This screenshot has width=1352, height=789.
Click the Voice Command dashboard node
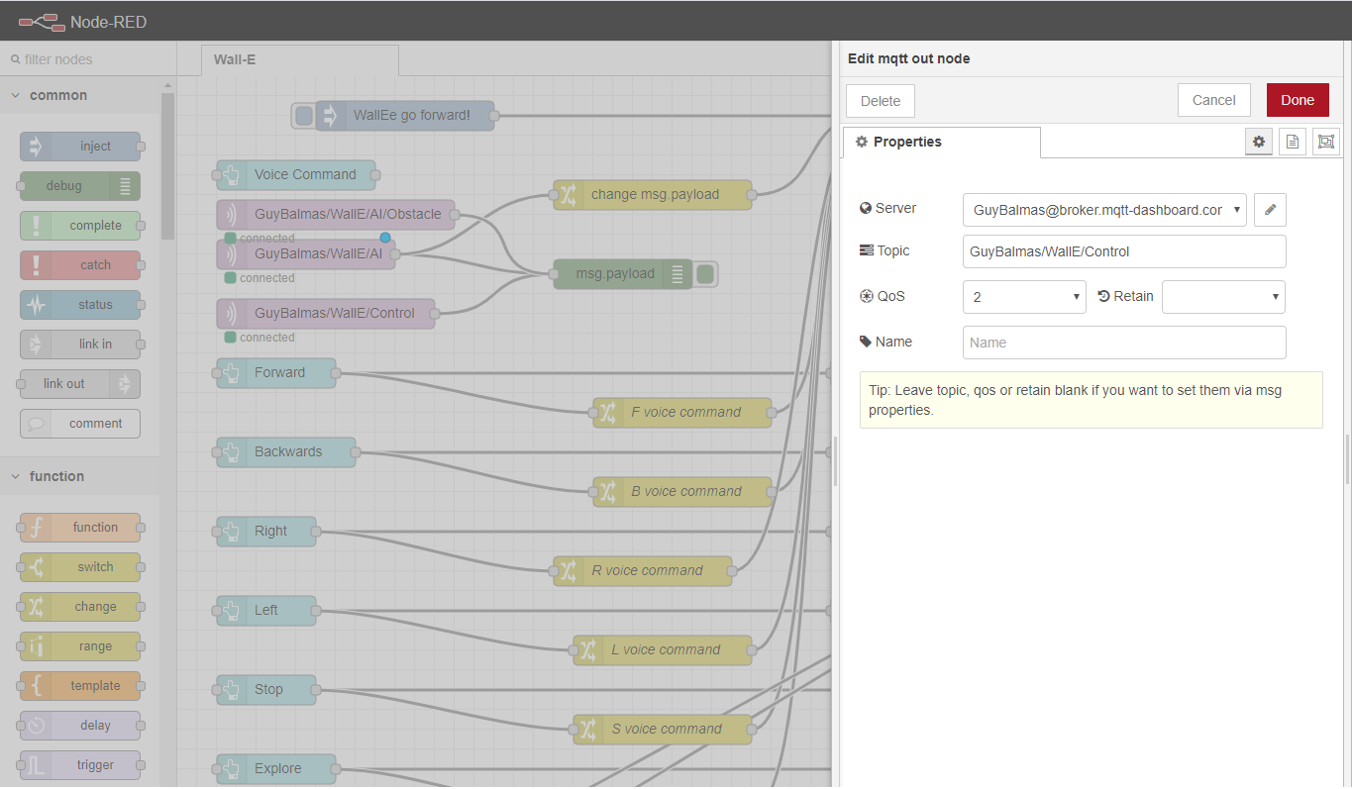pos(296,174)
